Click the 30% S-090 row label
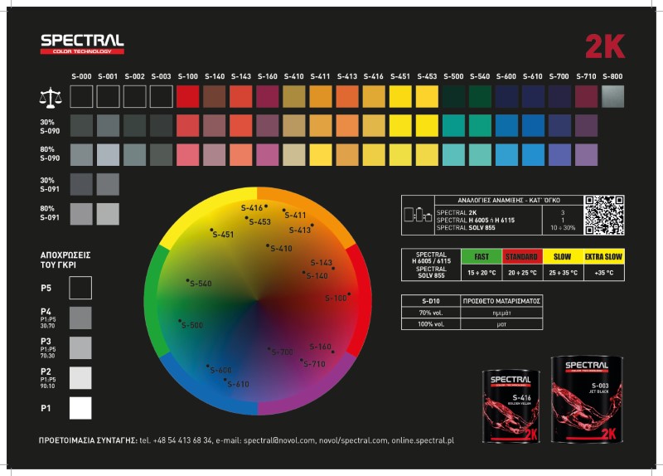The image size is (663, 476). point(50,127)
